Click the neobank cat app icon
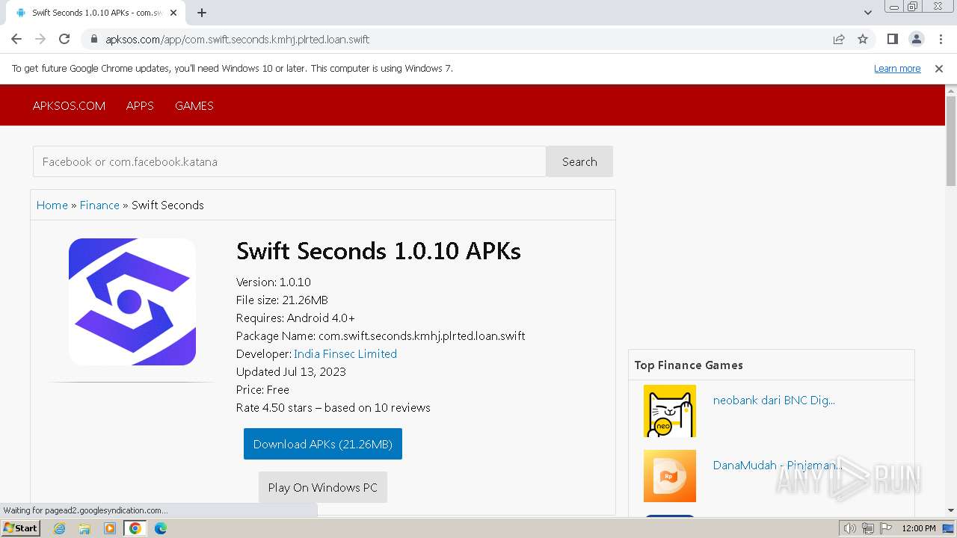Viewport: 957px width, 538px height. click(x=670, y=411)
